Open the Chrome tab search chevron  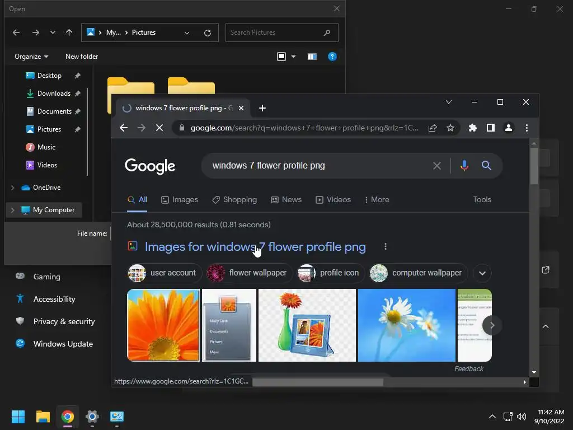pos(449,102)
